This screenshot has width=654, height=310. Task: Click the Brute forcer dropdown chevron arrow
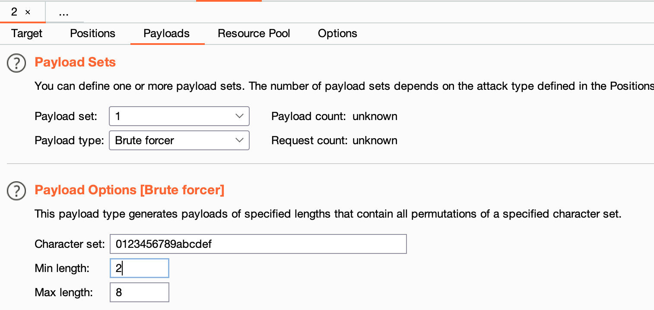239,140
